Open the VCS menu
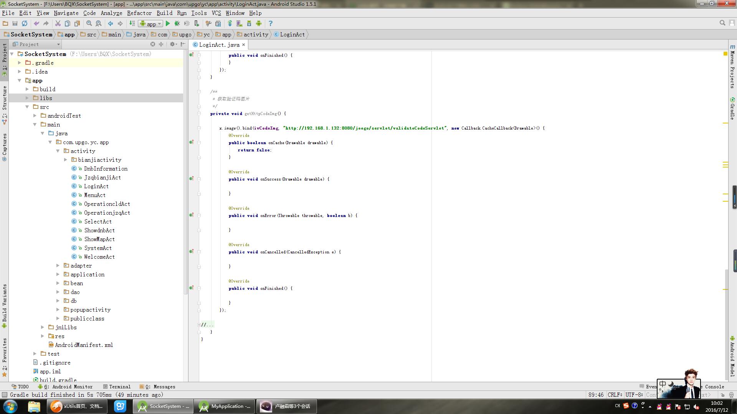This screenshot has width=737, height=414. [216, 13]
